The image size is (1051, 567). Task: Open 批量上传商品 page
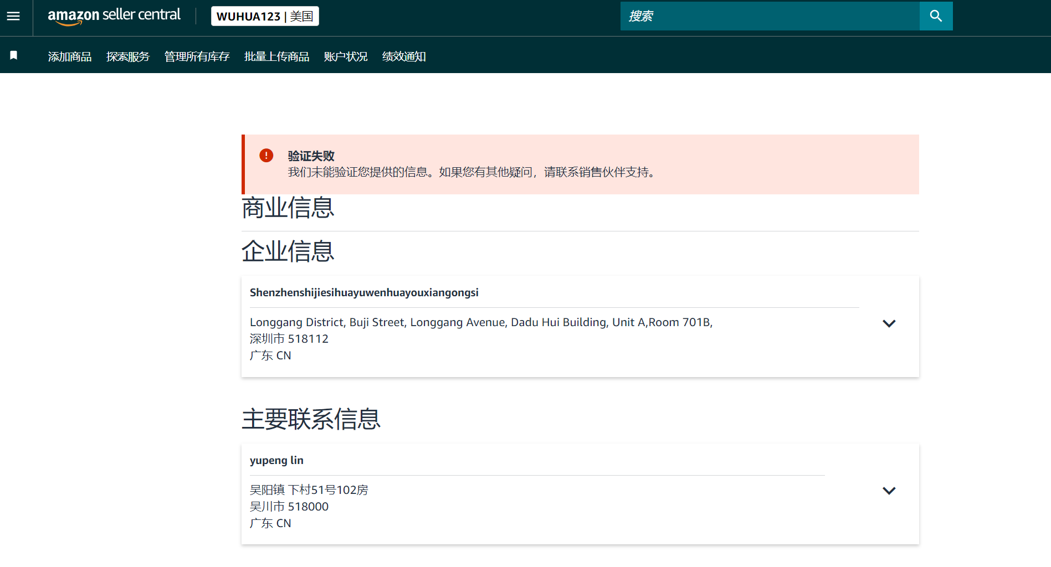(276, 56)
